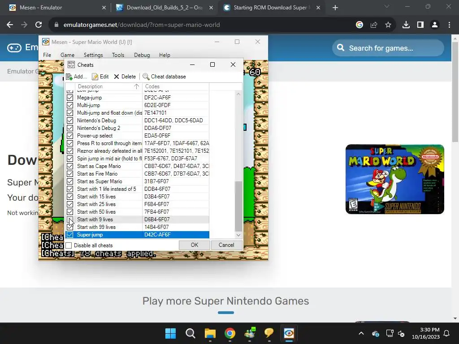Open the Cheat database magnifier icon
459x344 pixels.
[146, 77]
